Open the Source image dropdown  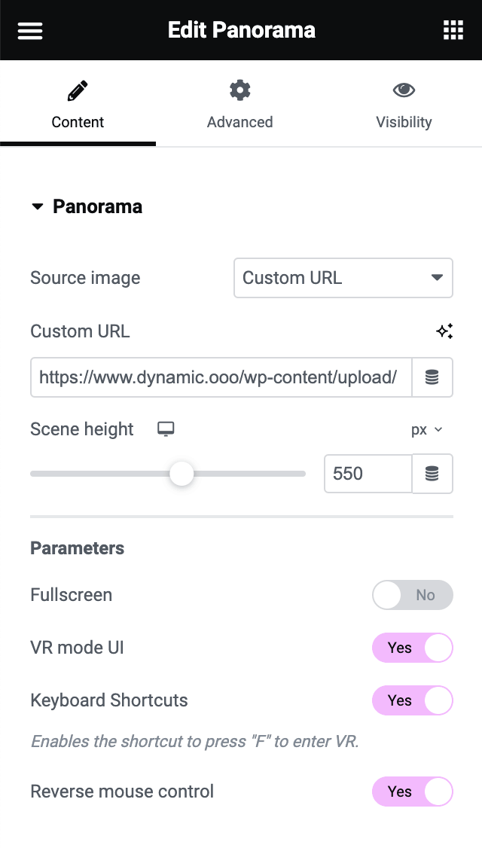[343, 278]
